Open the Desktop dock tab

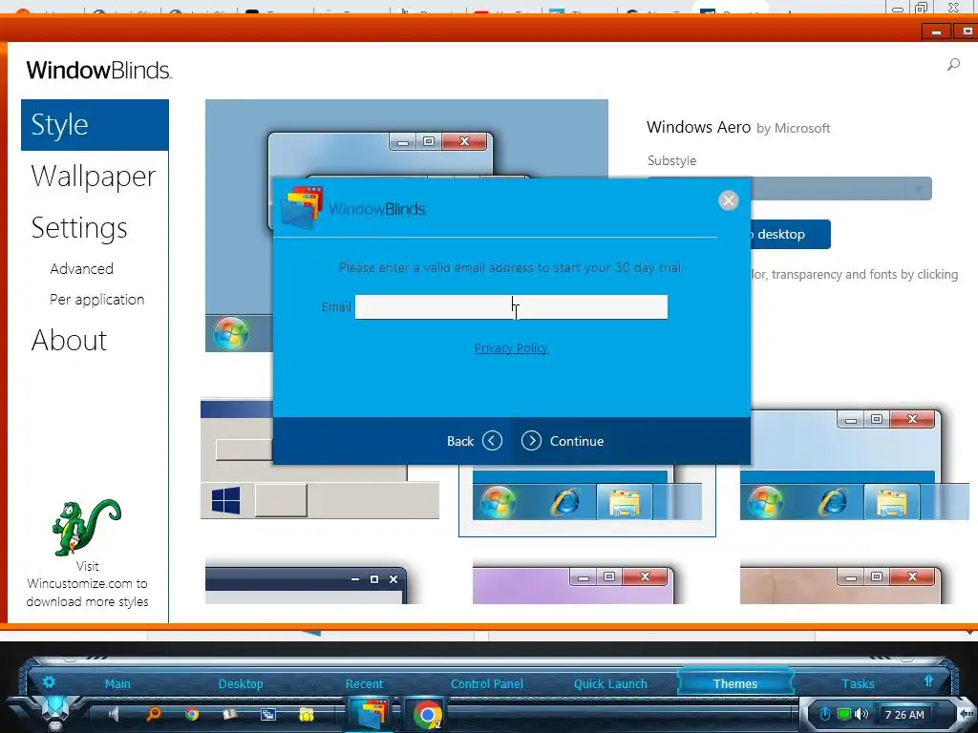click(241, 683)
